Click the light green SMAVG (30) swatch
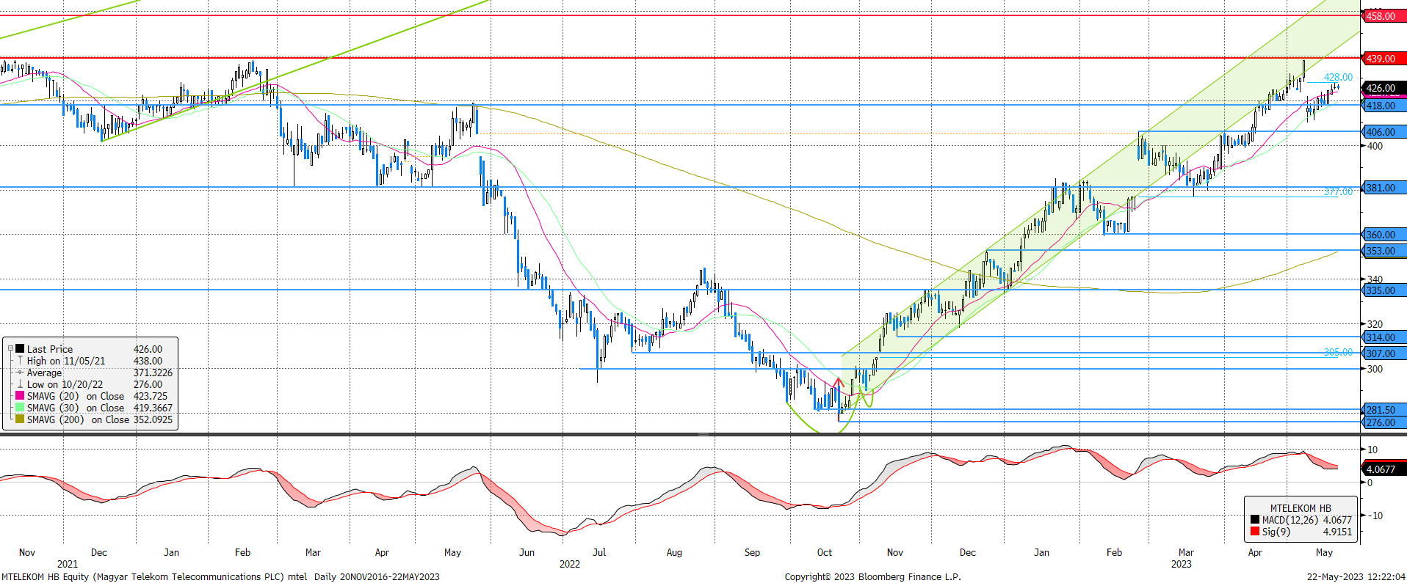This screenshot has width=1407, height=583. 20,408
